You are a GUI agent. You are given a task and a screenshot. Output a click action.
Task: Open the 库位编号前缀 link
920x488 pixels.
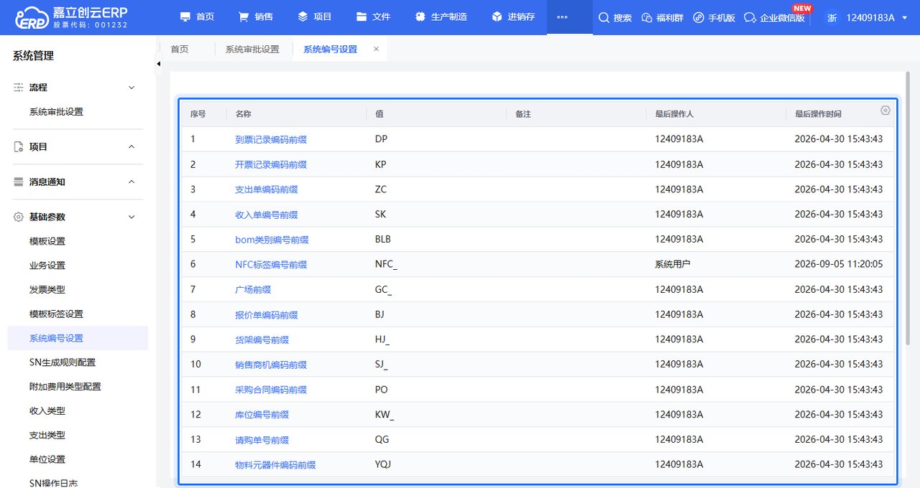coord(262,415)
